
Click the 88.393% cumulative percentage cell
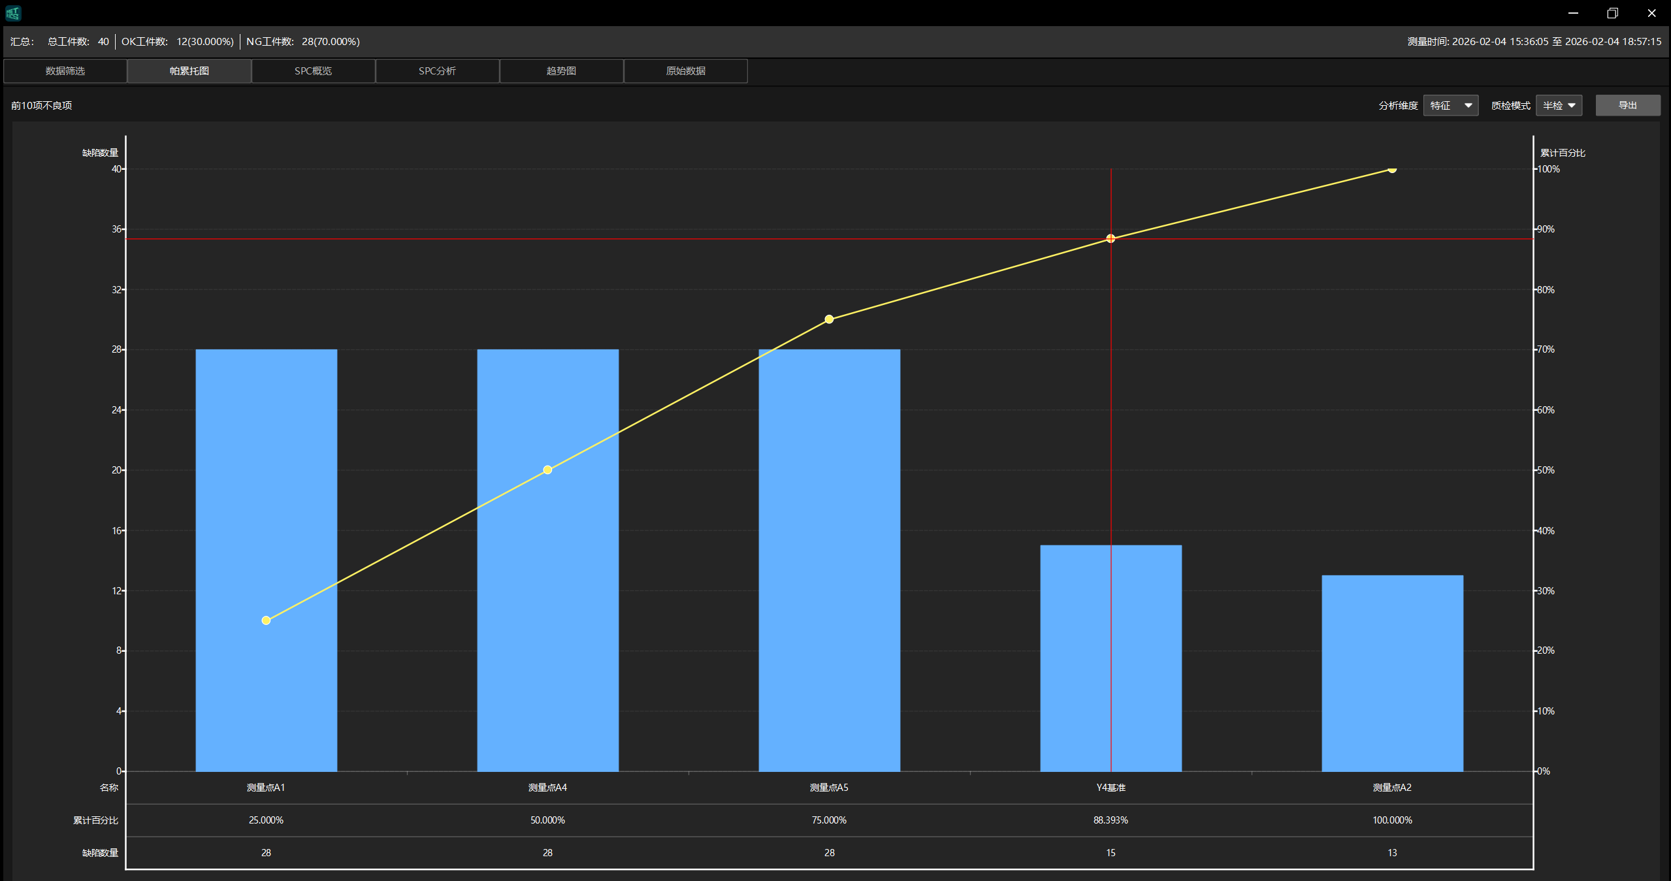point(1111,820)
